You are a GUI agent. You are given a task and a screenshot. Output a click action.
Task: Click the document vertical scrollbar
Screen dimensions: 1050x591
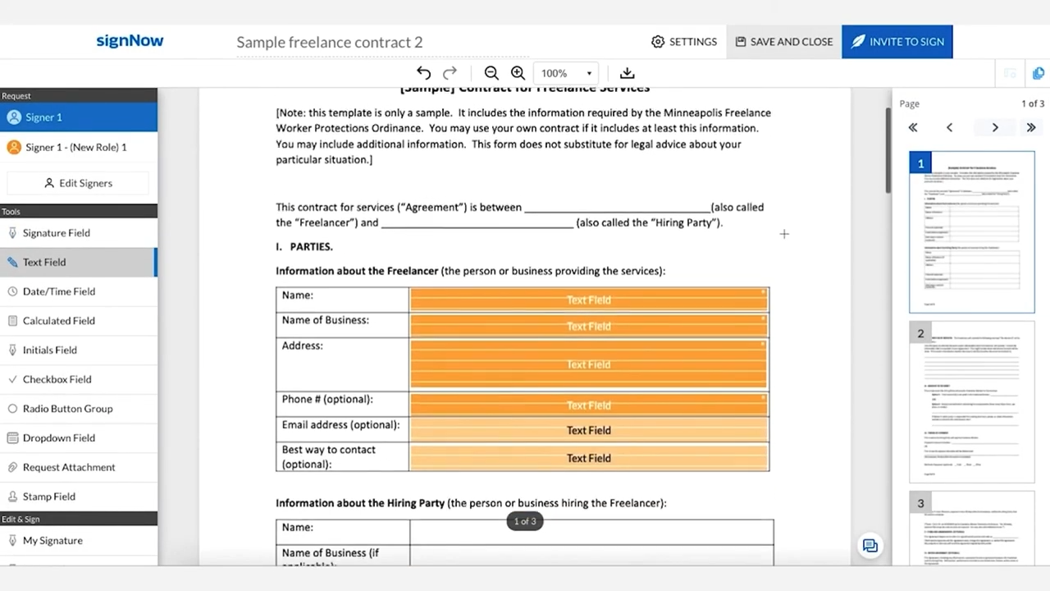pos(888,151)
